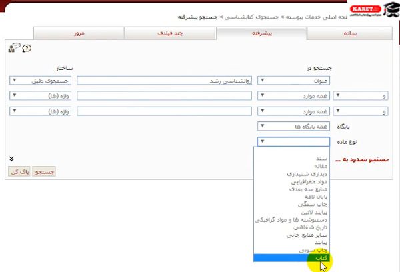Click the person guide icon beside help

pos(14,47)
